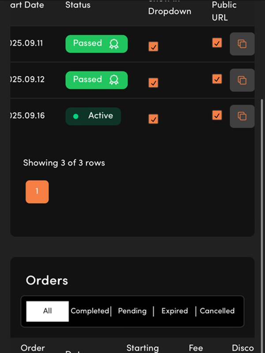This screenshot has height=353, width=265.
Task: Toggle Public URL checkbox for 09.12 row
Action: point(217,79)
